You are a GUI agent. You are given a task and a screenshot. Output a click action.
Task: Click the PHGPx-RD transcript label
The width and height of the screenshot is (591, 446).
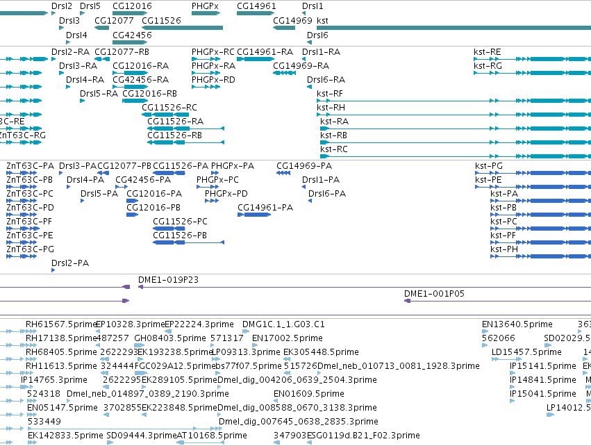pyautogui.click(x=213, y=80)
